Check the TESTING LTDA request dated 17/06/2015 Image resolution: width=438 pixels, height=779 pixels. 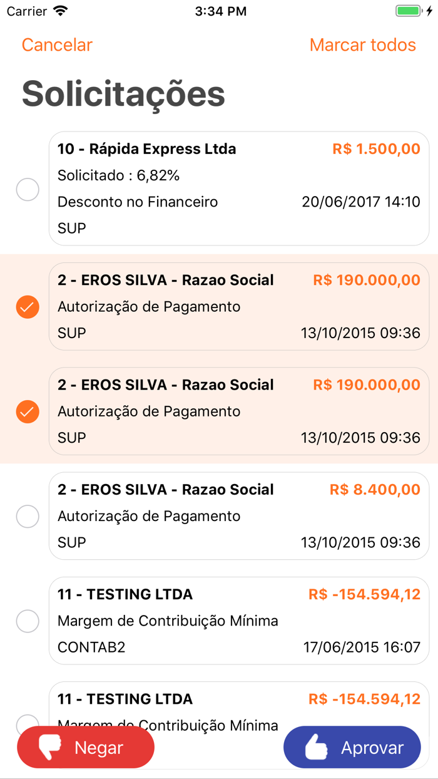coord(27,621)
